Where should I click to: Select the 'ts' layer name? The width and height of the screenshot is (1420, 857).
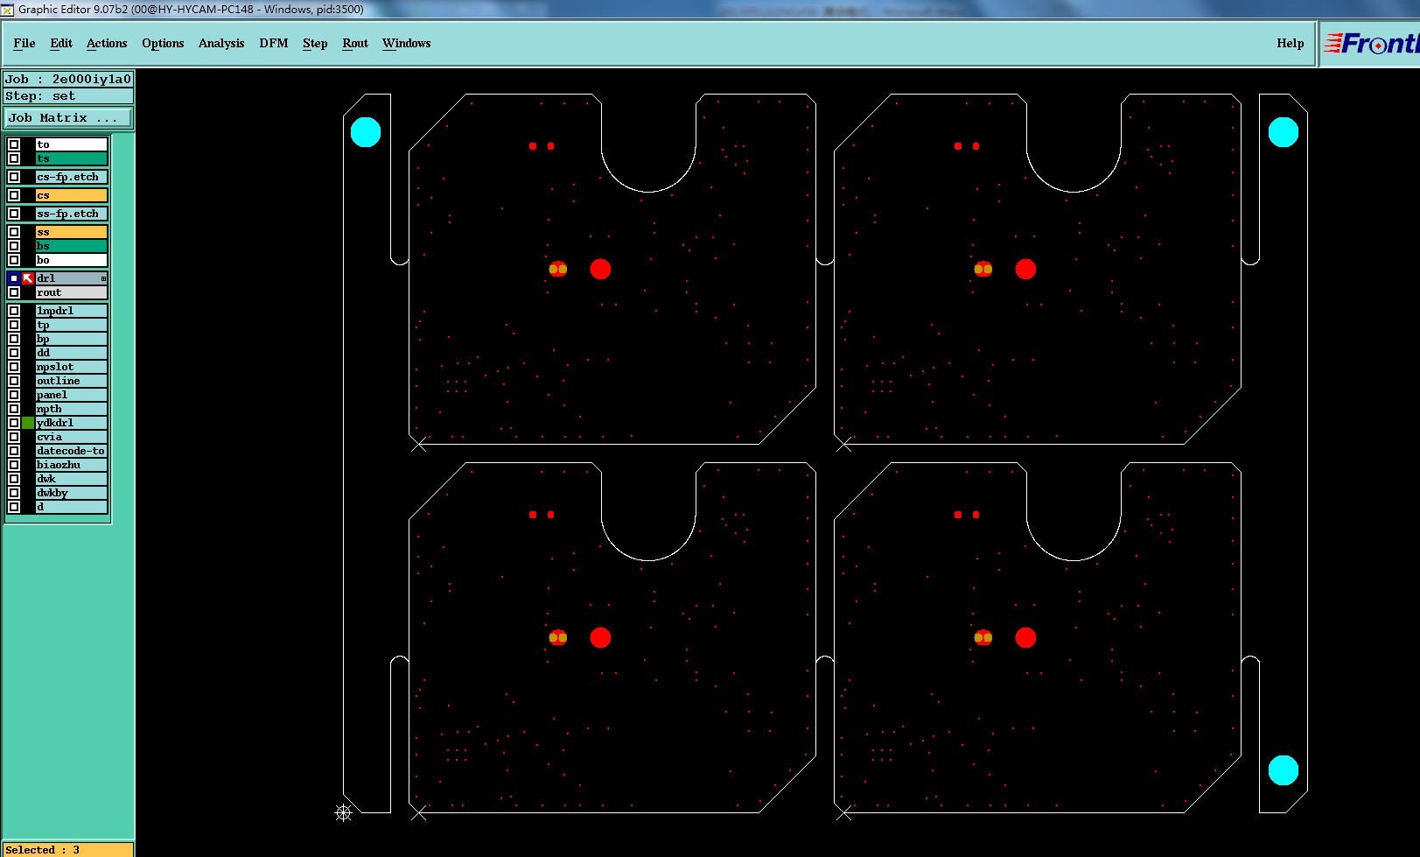click(72, 158)
